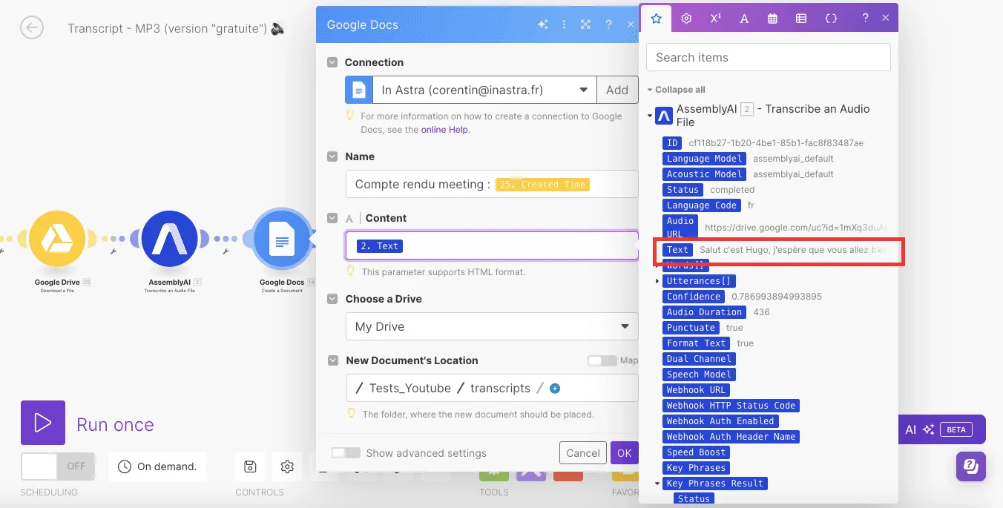1003x508 pixels.
Task: Open help in the Google Docs dialog header
Action: point(608,24)
